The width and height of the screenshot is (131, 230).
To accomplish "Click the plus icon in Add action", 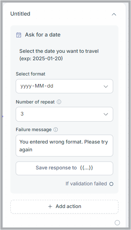I will click(50, 207).
